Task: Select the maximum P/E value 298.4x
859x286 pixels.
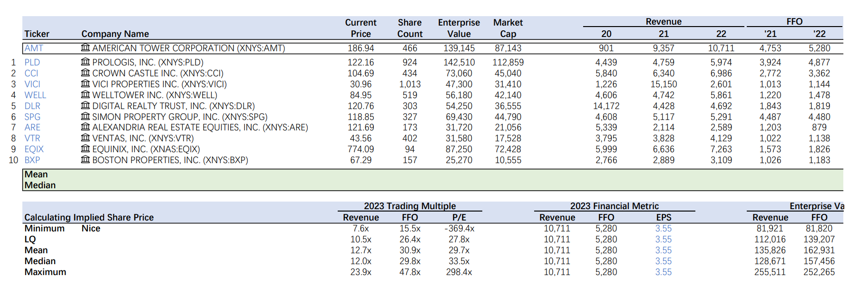Action: [x=459, y=272]
